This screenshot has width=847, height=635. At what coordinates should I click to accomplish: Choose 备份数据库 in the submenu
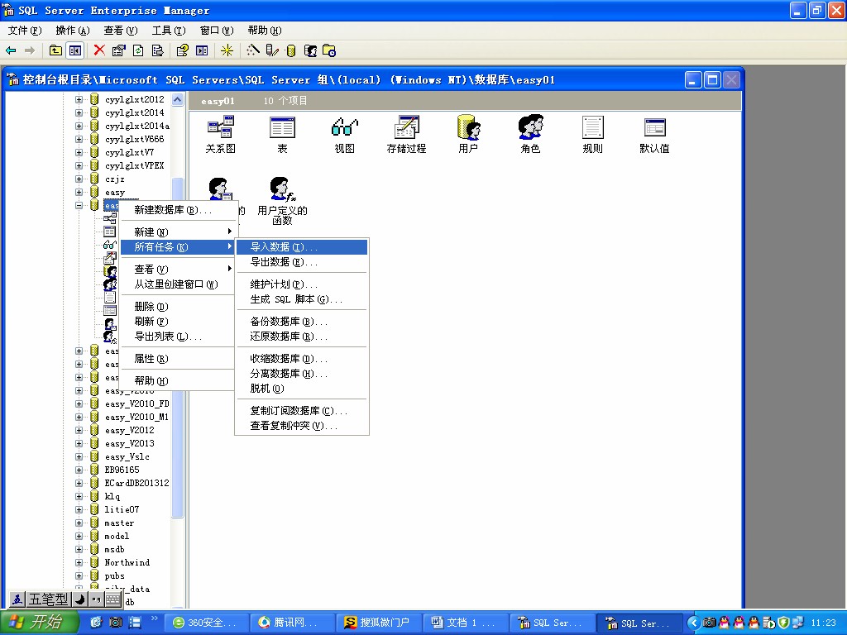[x=289, y=322]
